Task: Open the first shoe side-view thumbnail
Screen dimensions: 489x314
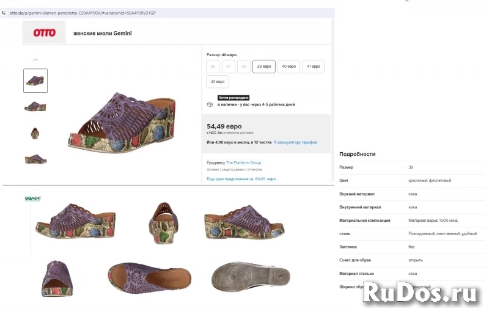Action: (35, 81)
